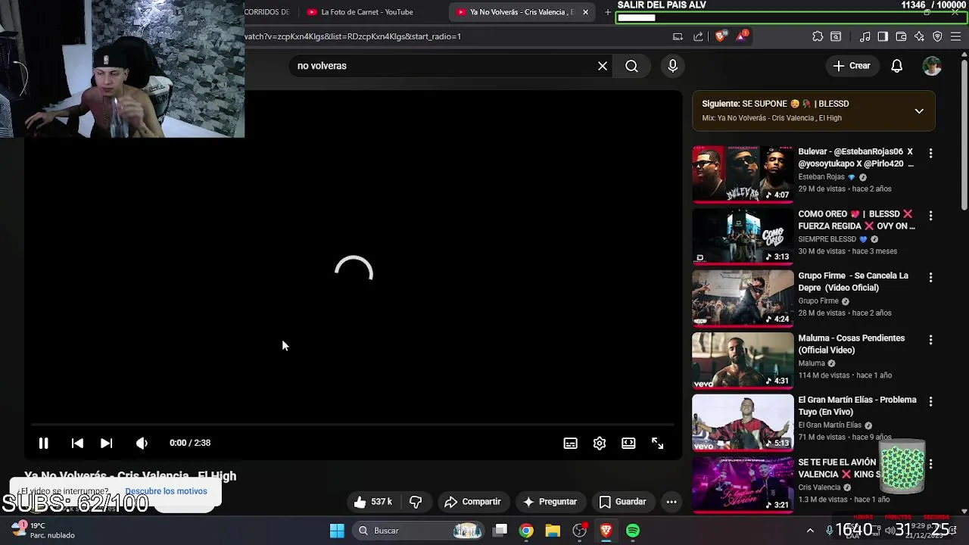Pause the video with the pause button
969x545 pixels.
[x=43, y=443]
